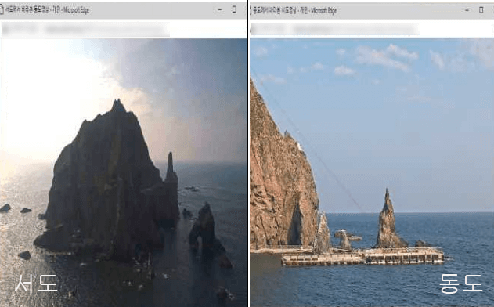This screenshot has height=307, width=494.
Task: Maximize the left Edge window showing 서도
Action: pos(234,9)
